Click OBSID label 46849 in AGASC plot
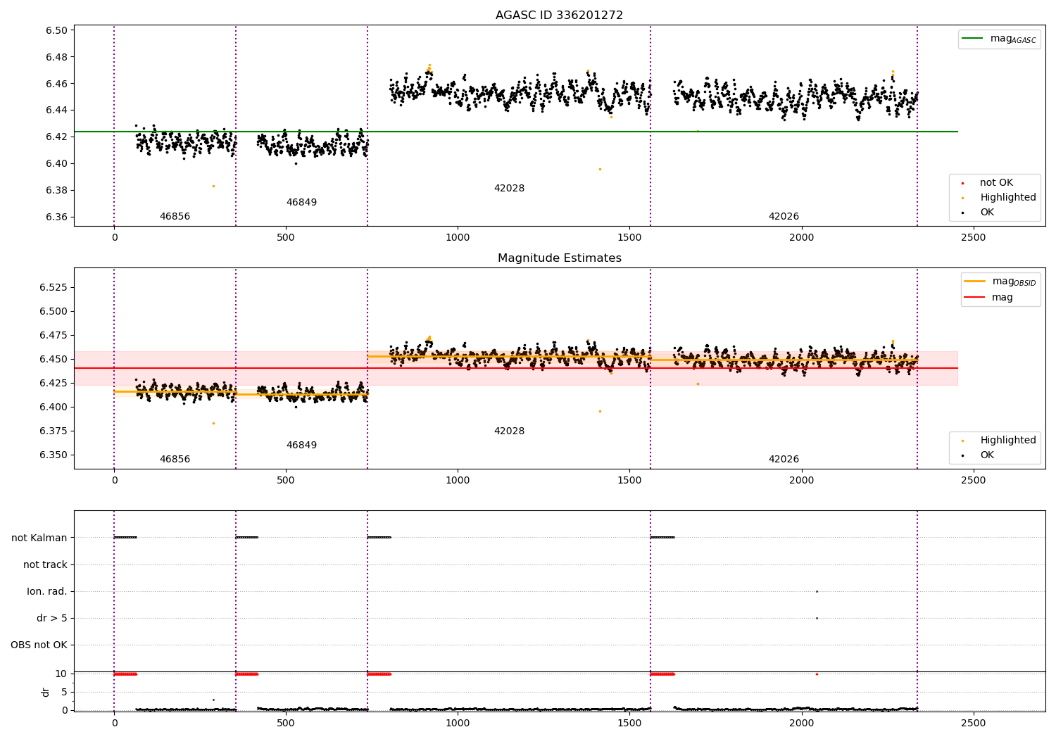This screenshot has width=1056, height=739. [x=301, y=203]
